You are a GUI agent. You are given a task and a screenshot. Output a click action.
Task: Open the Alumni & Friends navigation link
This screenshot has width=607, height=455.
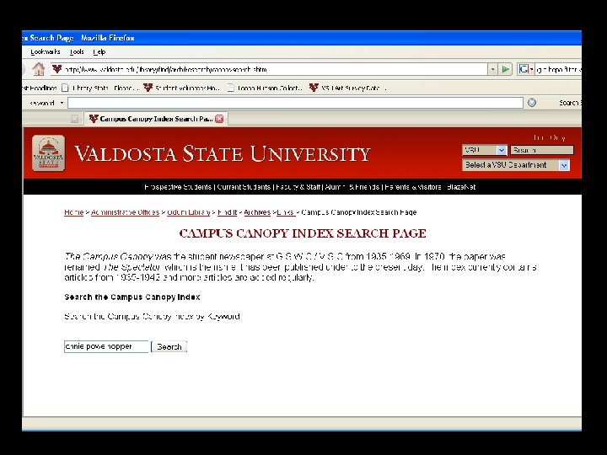352,187
